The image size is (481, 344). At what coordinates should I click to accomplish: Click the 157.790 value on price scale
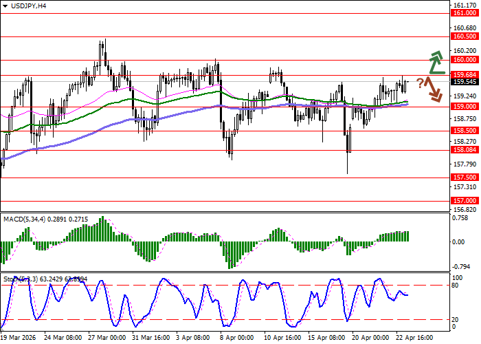pos(465,164)
